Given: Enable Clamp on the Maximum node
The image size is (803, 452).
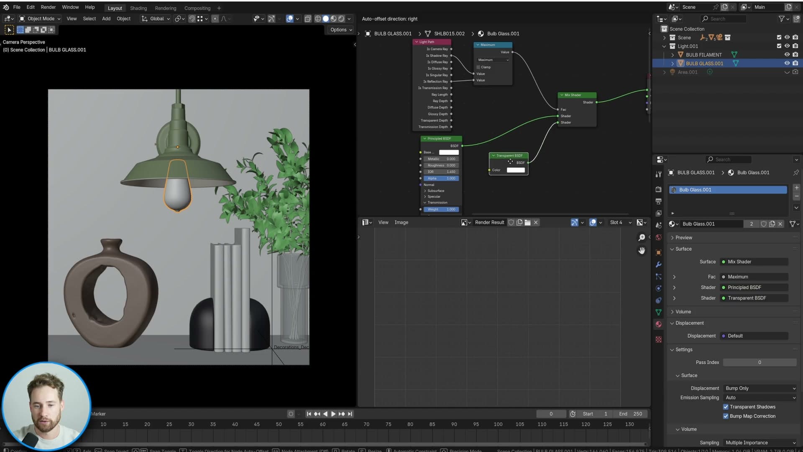Looking at the screenshot, I should 478,67.
